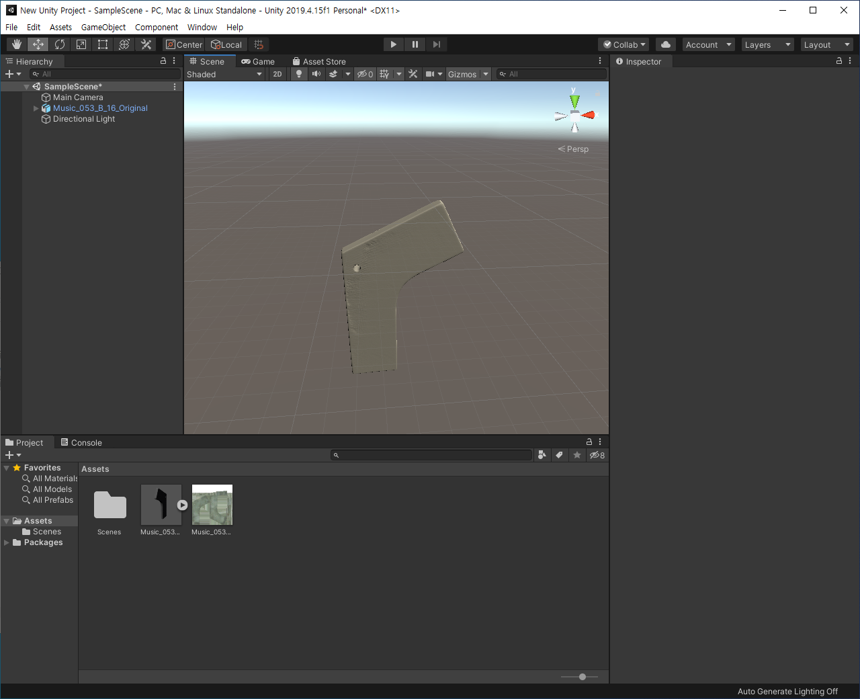Screen dimensions: 860x699
Task: Click the Project panel search field
Action: click(431, 455)
